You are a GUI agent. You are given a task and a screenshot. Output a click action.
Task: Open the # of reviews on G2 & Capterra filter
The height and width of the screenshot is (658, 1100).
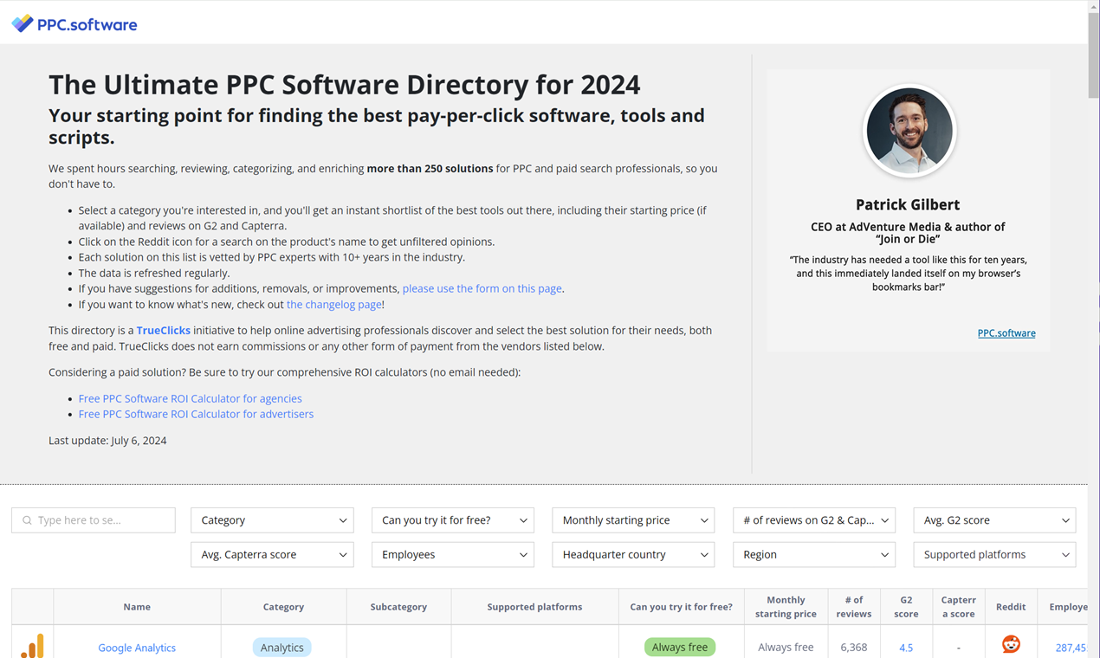click(814, 520)
